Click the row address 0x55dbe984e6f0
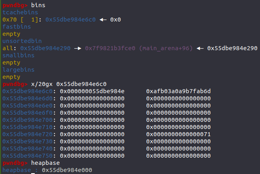Viewport: 260px width, 174px height. point(28,113)
